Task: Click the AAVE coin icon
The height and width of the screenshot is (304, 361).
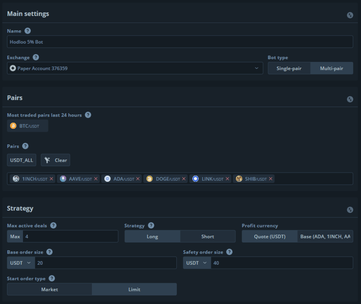Action: [63, 179]
